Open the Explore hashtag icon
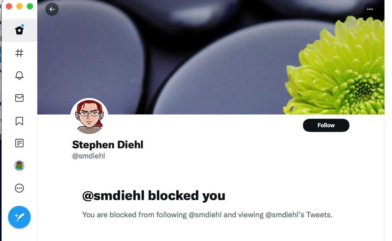The height and width of the screenshot is (241, 392). click(19, 53)
